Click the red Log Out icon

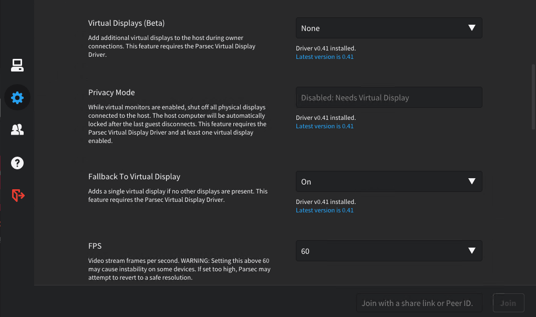18,196
